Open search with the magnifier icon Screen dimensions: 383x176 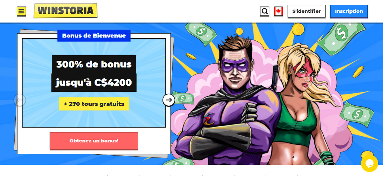(x=265, y=11)
